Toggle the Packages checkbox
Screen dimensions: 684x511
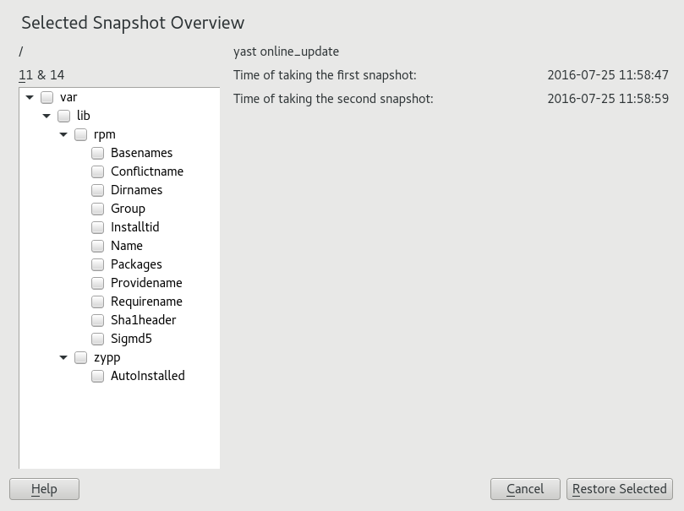pyautogui.click(x=98, y=264)
